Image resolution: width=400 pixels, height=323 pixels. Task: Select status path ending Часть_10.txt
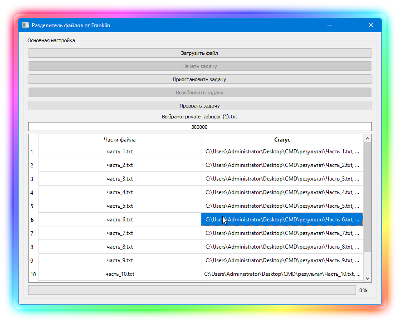tap(282, 274)
